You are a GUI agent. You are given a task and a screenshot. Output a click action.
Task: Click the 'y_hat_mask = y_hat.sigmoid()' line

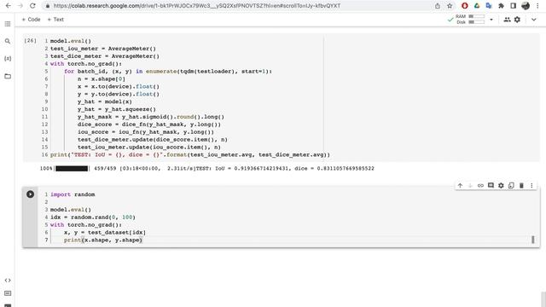151,117
